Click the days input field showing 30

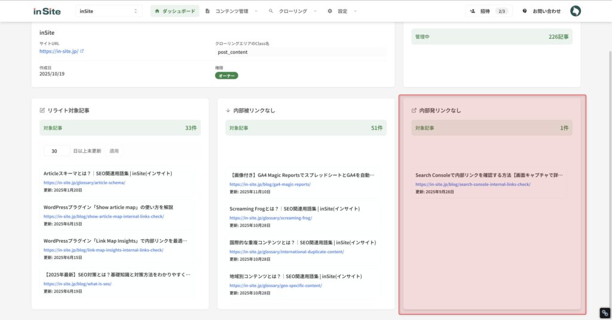coord(57,151)
